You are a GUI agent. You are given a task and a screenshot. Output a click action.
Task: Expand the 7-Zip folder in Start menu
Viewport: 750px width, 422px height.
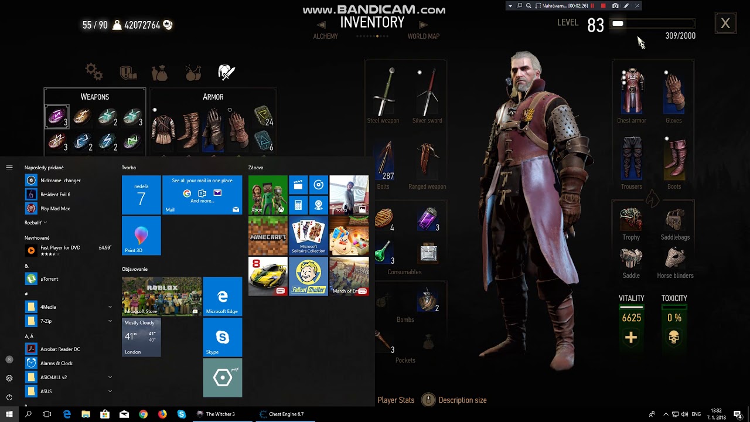click(69, 321)
